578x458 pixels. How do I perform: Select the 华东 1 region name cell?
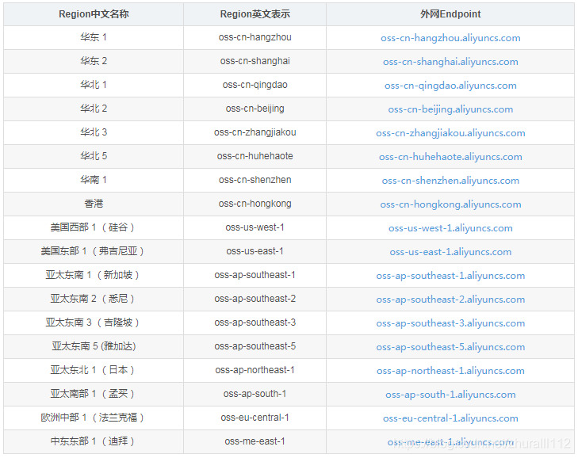tap(94, 37)
